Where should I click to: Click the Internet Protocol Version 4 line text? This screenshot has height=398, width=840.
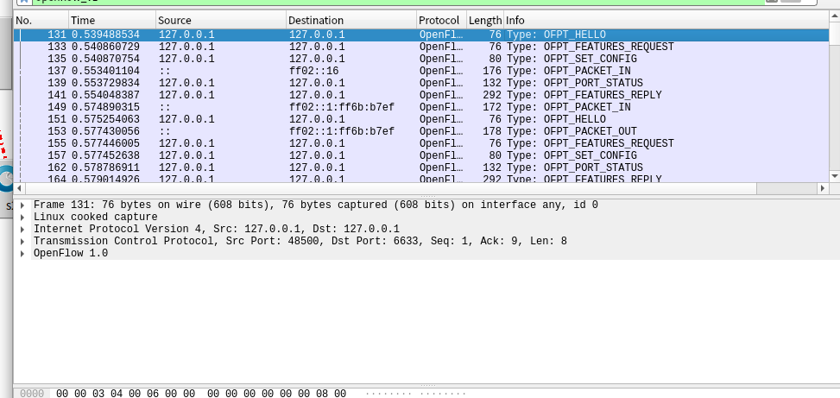tap(217, 230)
